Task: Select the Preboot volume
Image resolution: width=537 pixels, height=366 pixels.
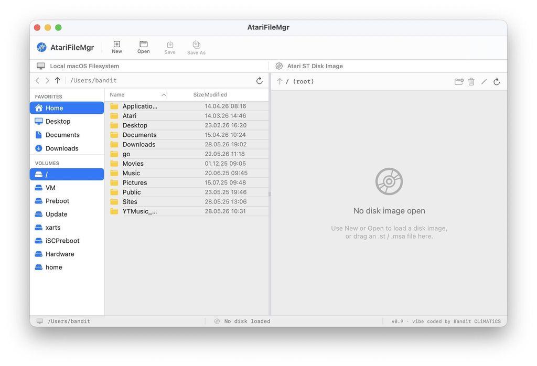Action: click(67, 201)
